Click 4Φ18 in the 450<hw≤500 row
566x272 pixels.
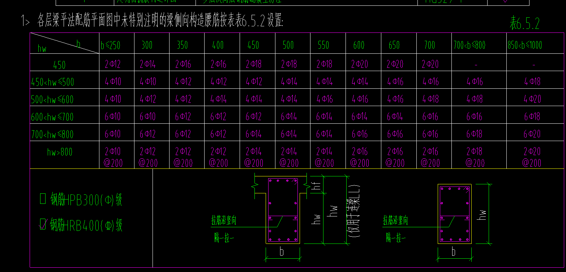tap(532, 82)
